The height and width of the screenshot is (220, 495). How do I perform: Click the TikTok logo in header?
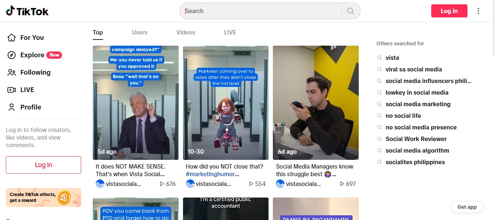click(x=27, y=11)
